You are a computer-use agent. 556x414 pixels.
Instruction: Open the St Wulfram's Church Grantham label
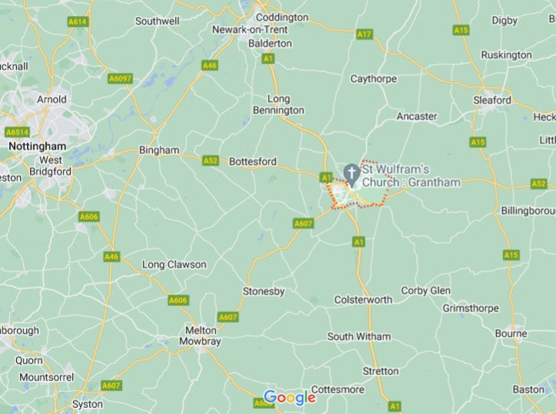click(x=411, y=176)
